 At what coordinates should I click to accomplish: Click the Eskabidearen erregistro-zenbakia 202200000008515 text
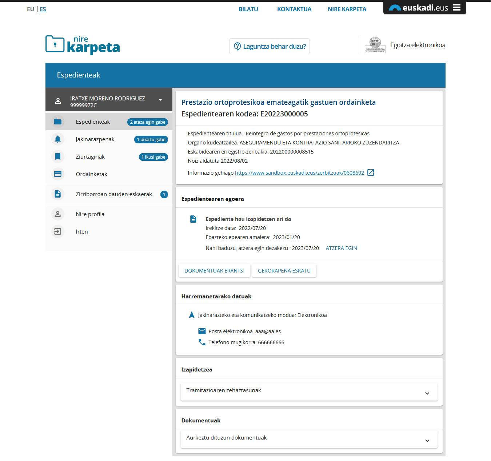tap(251, 152)
